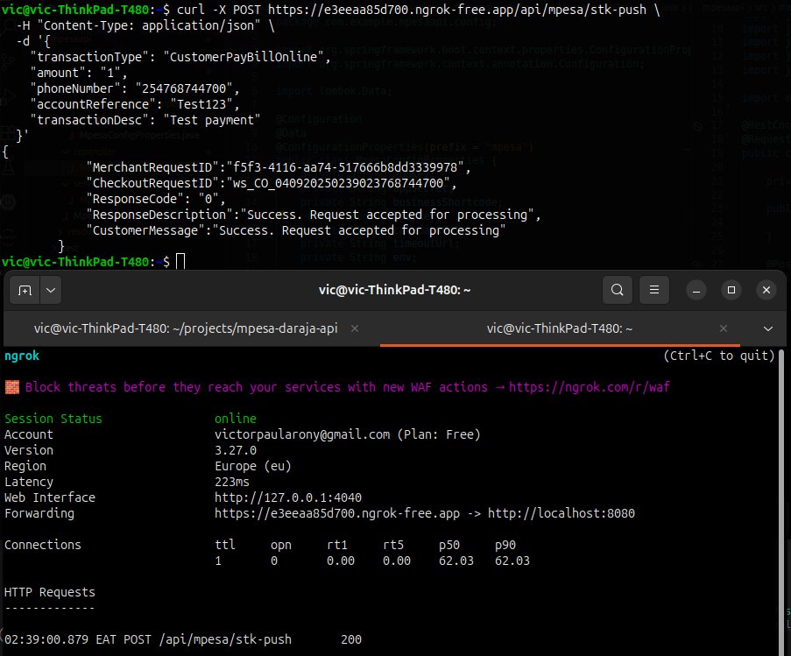This screenshot has width=791, height=656.
Task: Click the CustomerMessage line
Action: pyautogui.click(x=295, y=230)
